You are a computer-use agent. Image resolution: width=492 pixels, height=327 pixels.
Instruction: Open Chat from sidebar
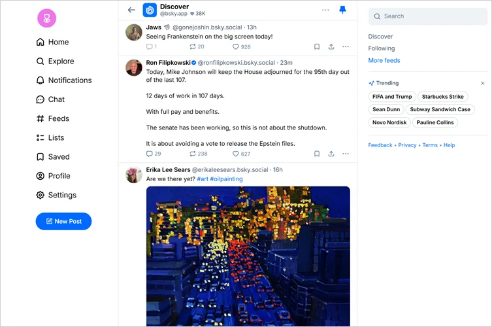(x=50, y=99)
